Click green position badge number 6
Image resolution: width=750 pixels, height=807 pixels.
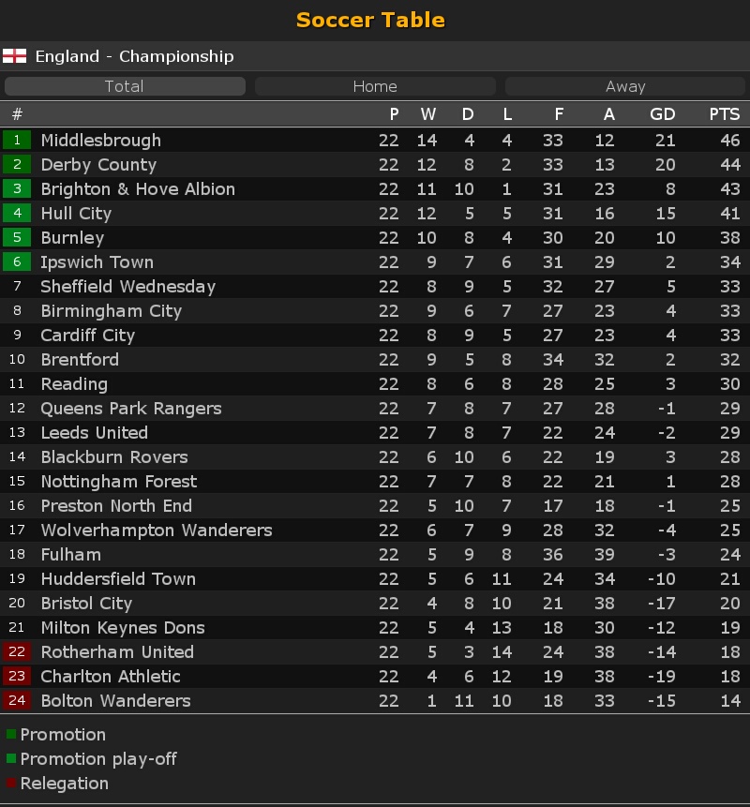[x=17, y=262]
